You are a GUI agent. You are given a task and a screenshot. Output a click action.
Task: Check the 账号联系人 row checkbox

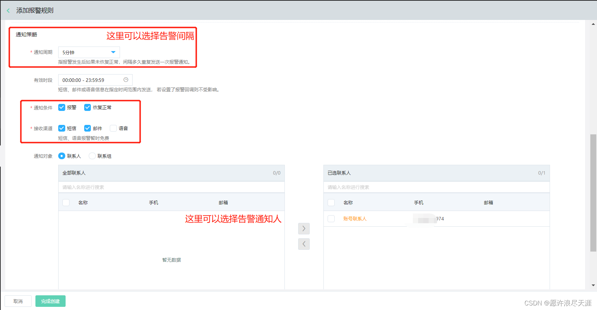click(331, 219)
